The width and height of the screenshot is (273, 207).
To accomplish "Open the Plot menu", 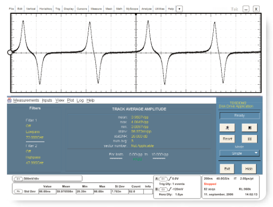I will [x=70, y=100].
